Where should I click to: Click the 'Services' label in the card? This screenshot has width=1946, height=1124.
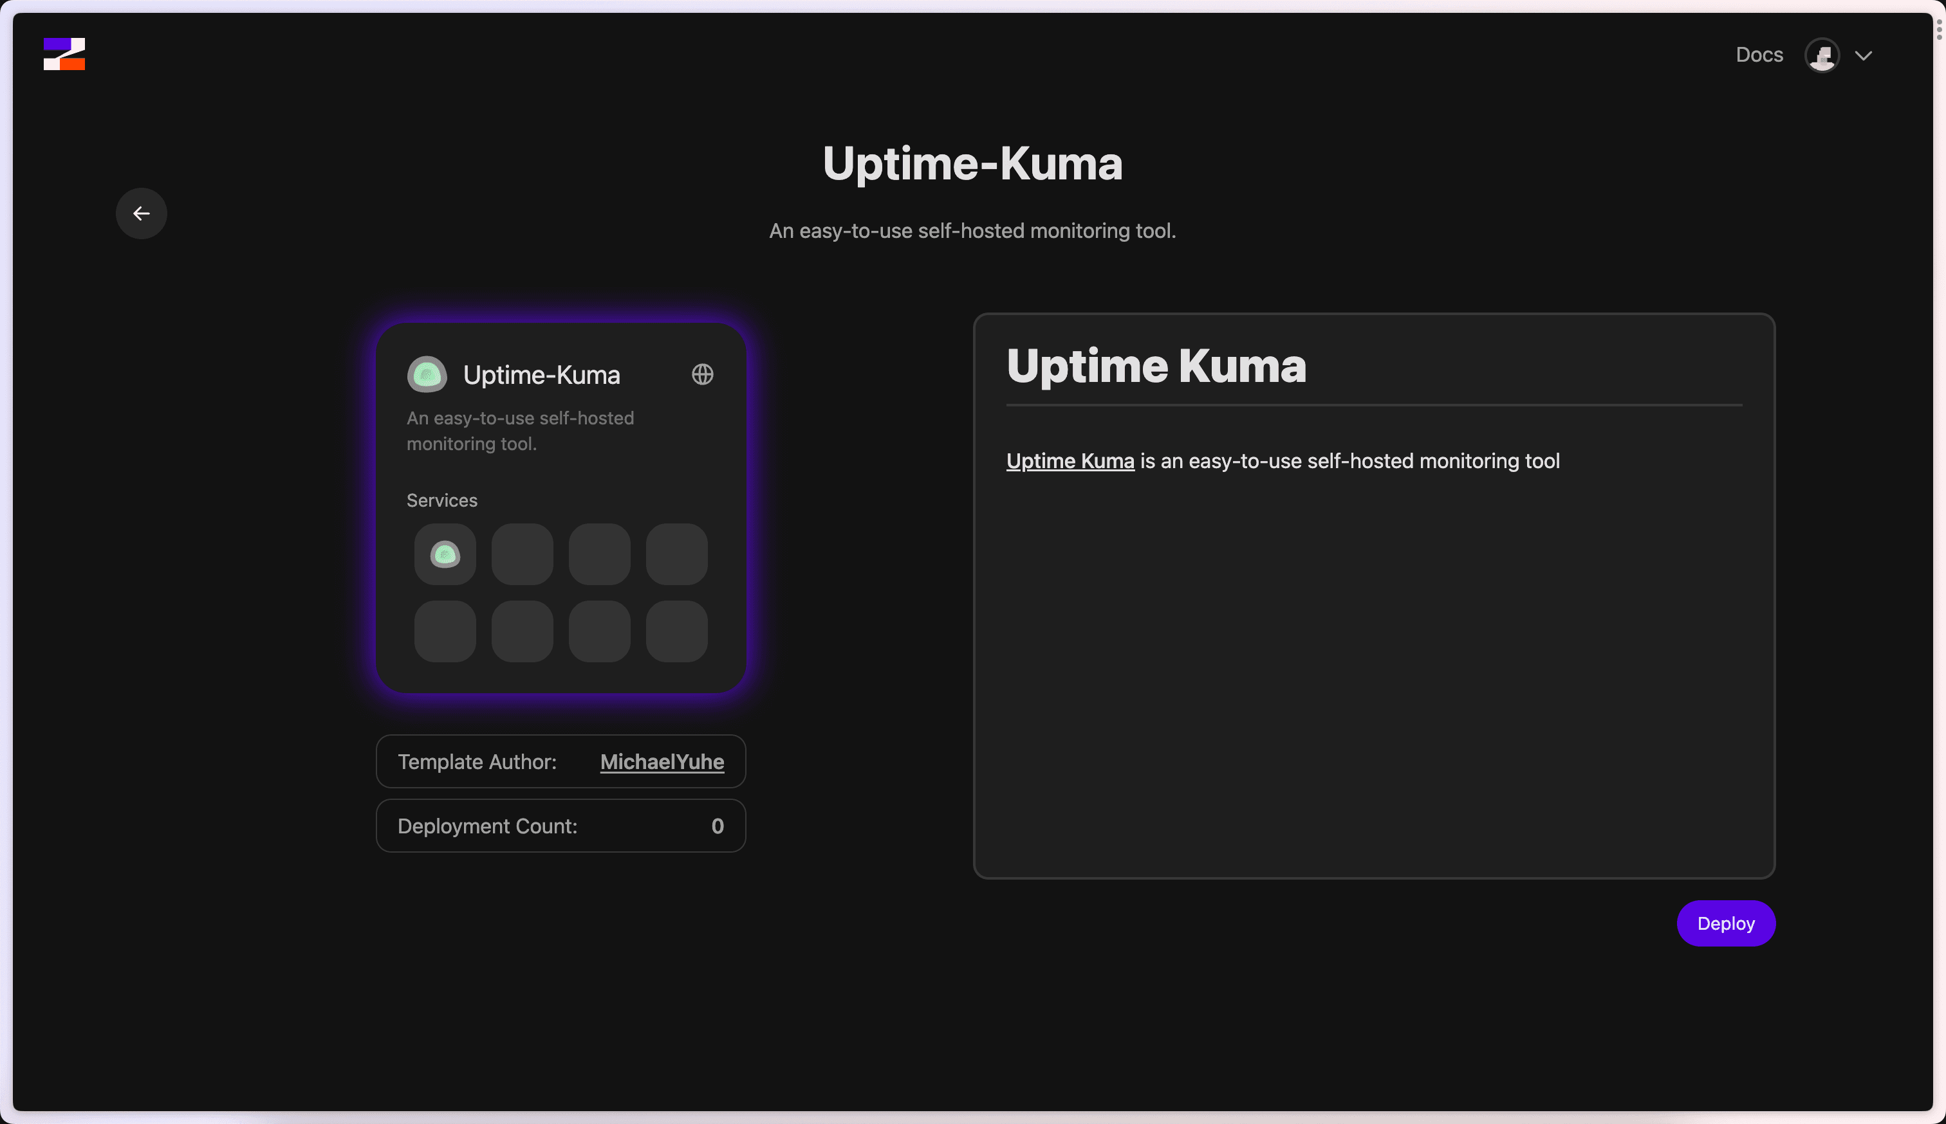coord(441,501)
